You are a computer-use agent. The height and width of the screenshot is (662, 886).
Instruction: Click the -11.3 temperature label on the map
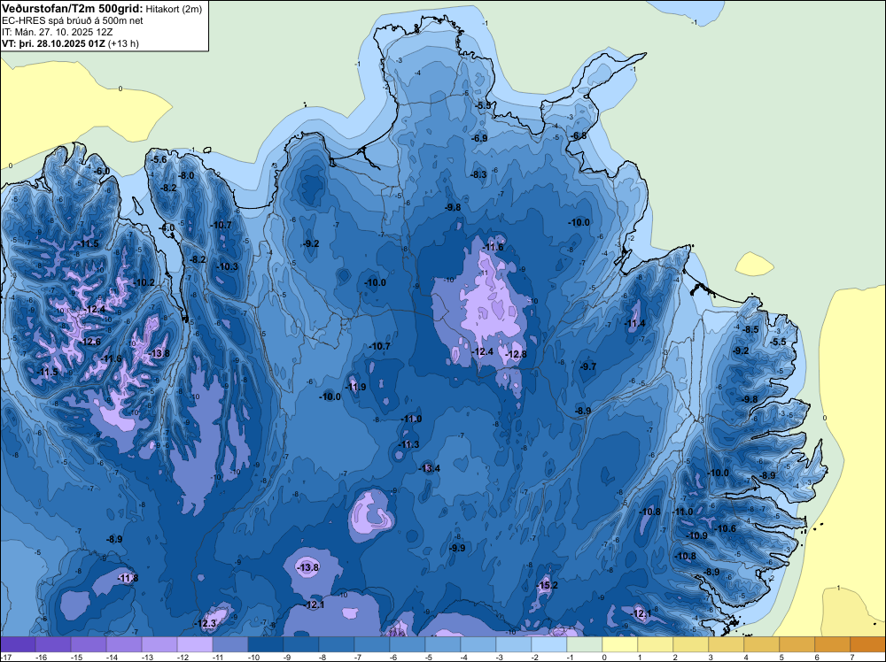(x=408, y=444)
